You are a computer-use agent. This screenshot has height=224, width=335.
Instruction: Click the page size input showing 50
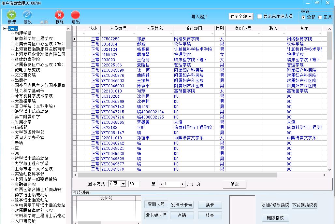[x=134, y=184]
